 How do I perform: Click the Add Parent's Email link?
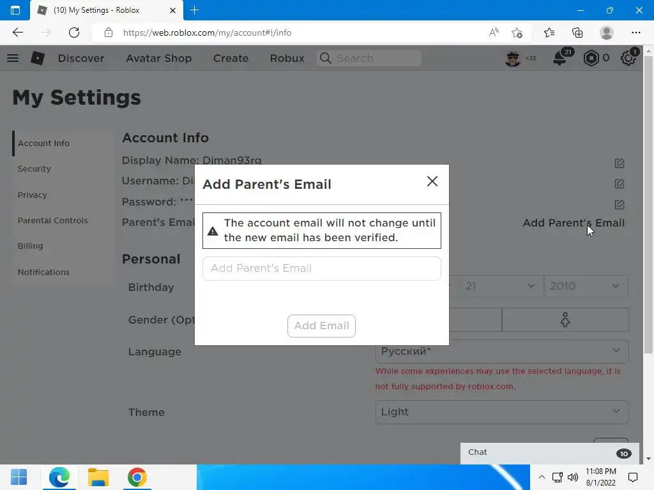coord(574,223)
